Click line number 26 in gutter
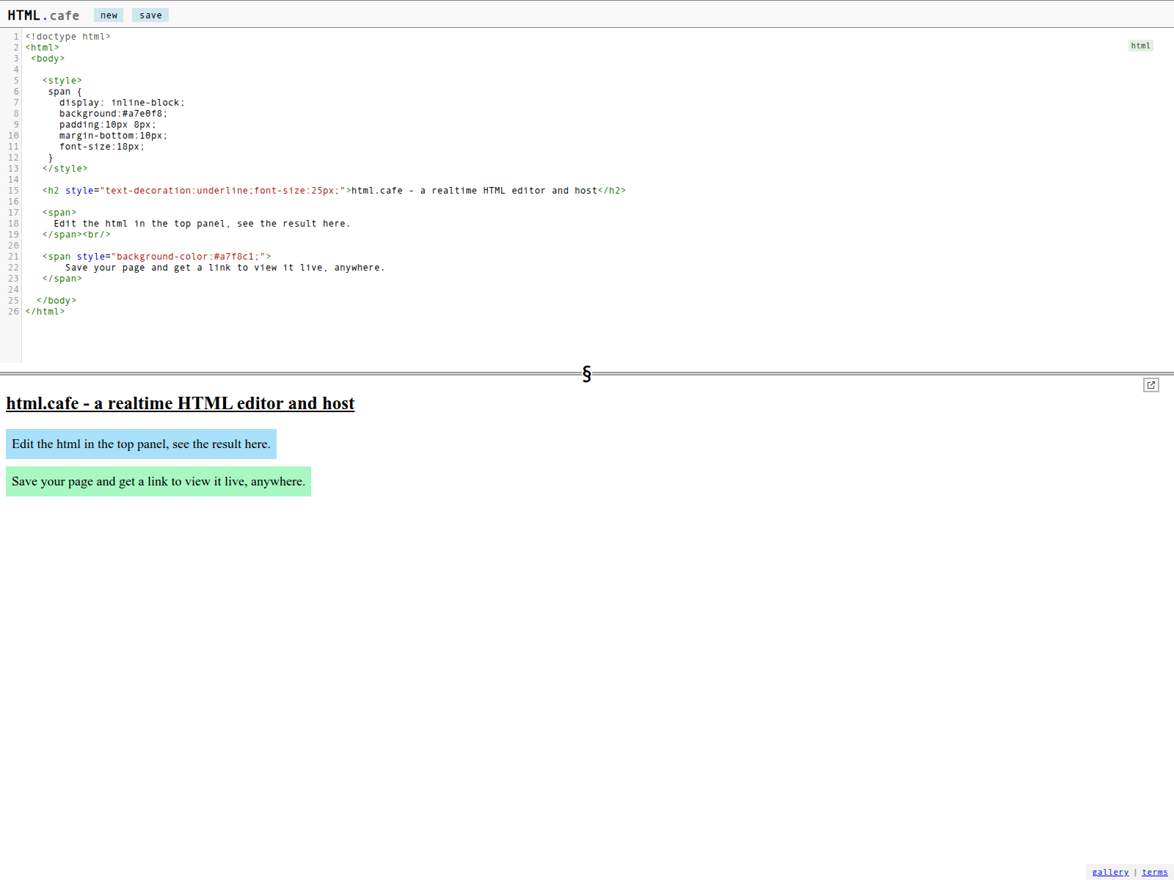1174x880 pixels. [13, 312]
